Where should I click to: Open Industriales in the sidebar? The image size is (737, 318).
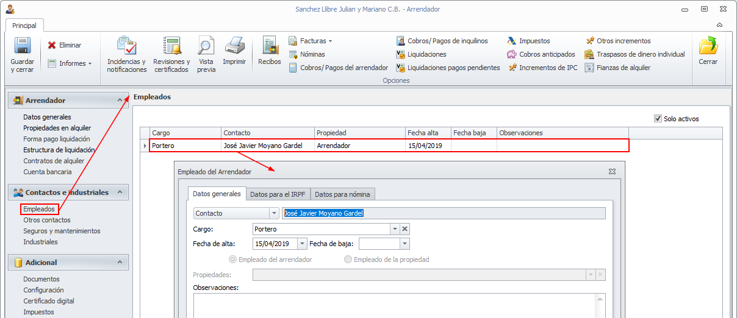(x=40, y=242)
